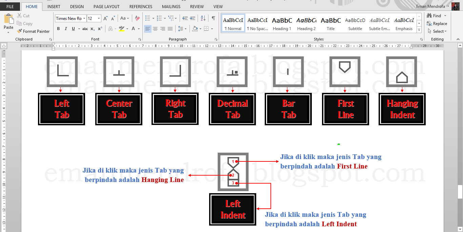Click the Shrink Font icon

coord(113,18)
